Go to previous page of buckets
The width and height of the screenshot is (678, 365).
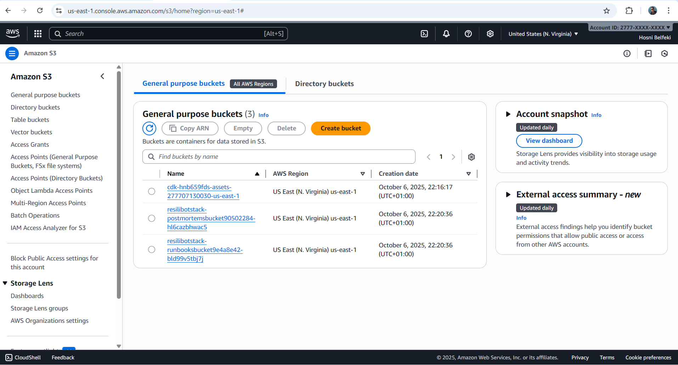pos(429,157)
